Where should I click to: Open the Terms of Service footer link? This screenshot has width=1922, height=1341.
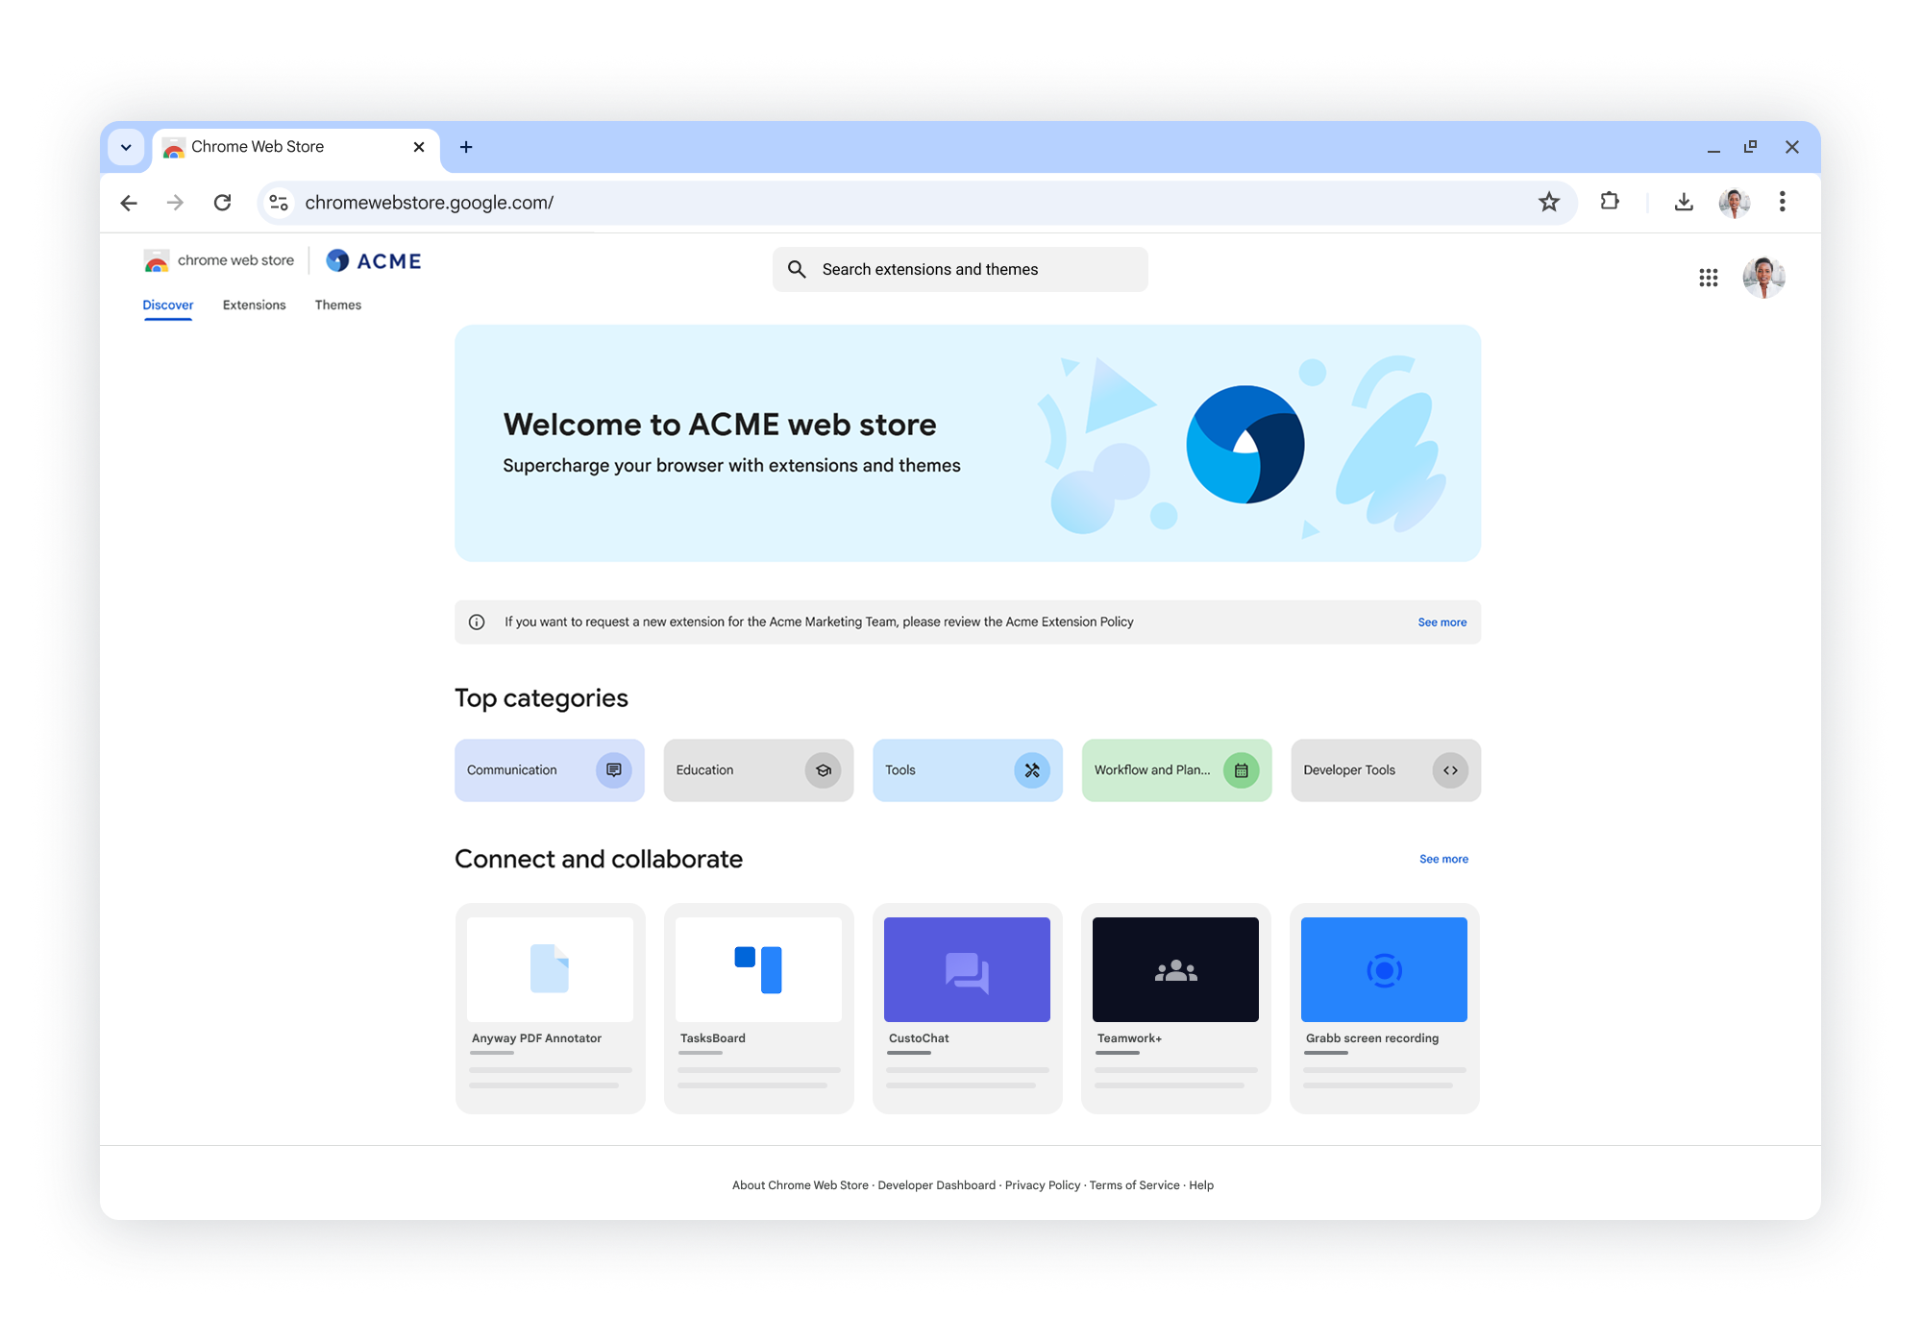coord(1134,1185)
